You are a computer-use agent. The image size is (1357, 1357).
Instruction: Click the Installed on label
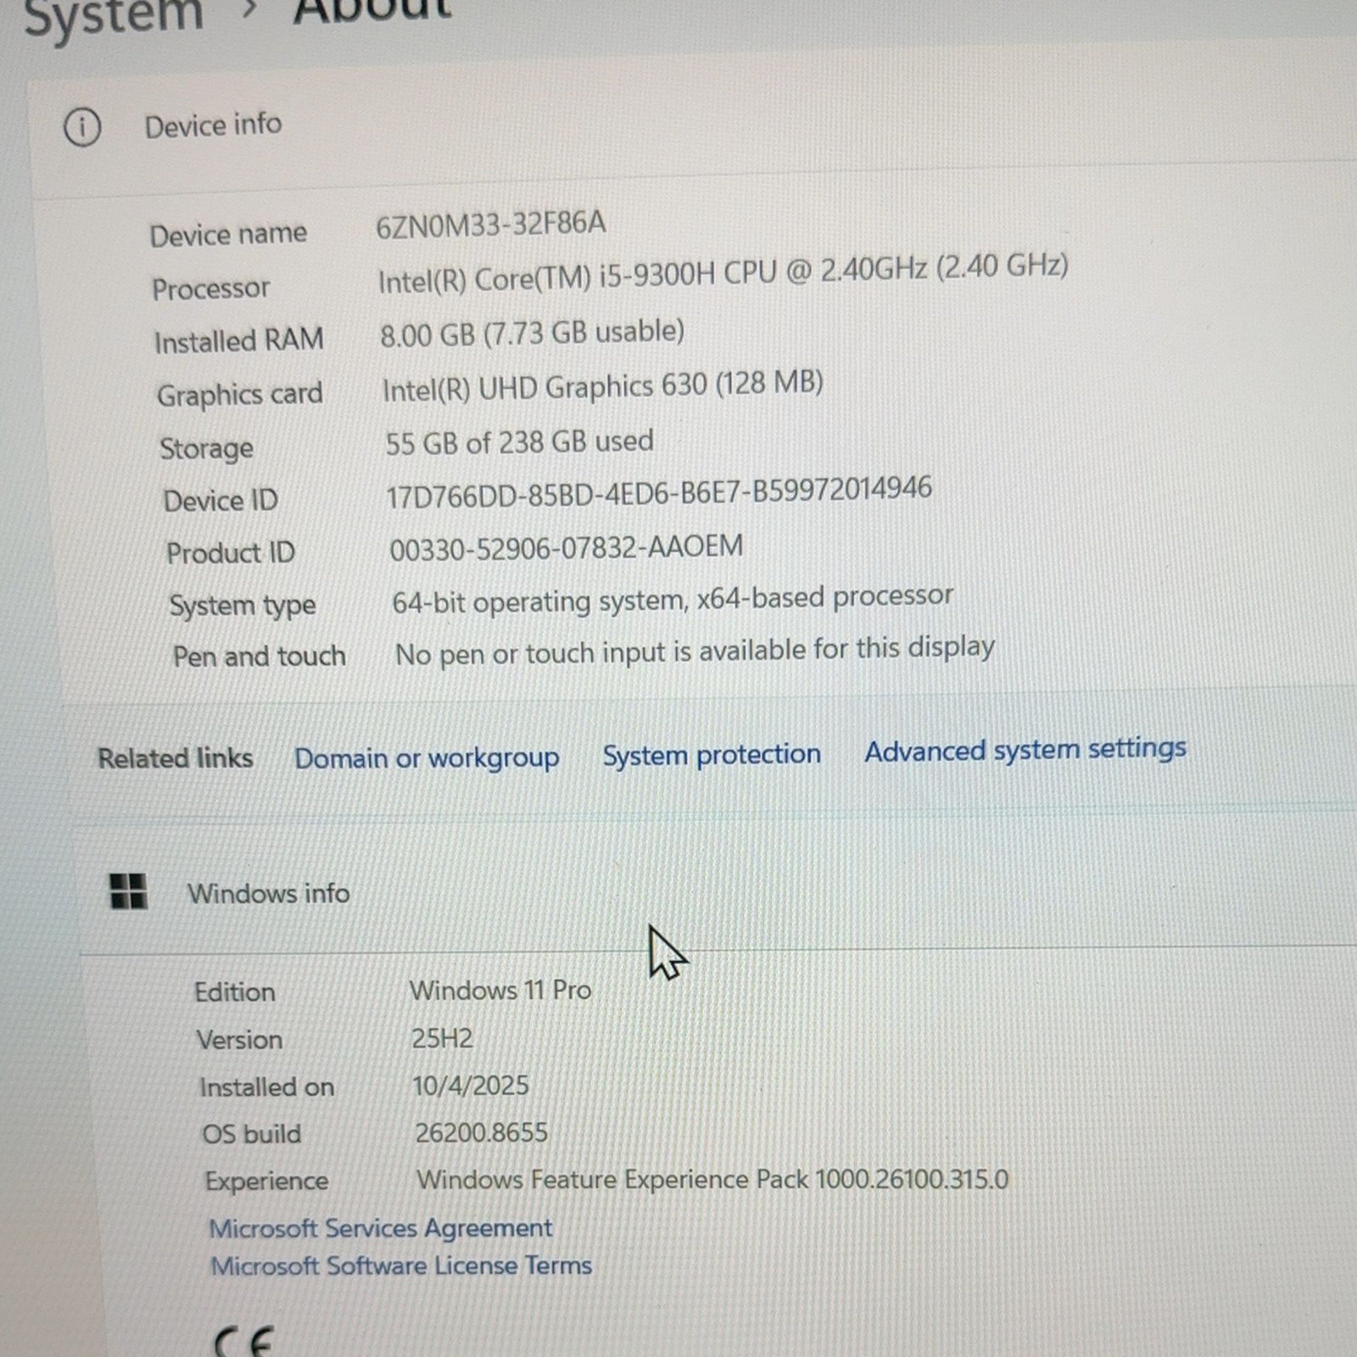tap(267, 1087)
